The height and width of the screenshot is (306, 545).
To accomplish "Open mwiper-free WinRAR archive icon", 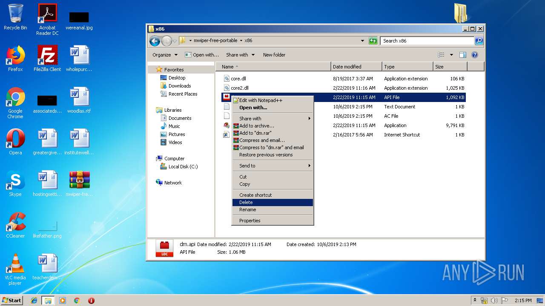I will 79,184.
